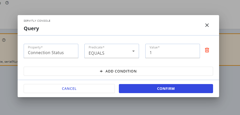Viewport: 240px width, 115px height.
Task: Click the help question mark icon at the top-left
Action: click(7, 3)
